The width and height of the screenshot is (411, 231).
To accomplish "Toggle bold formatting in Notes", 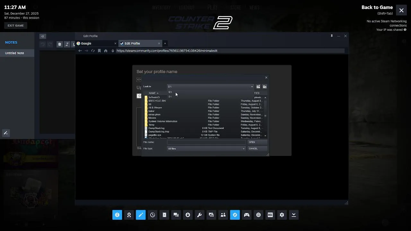I will click(59, 45).
